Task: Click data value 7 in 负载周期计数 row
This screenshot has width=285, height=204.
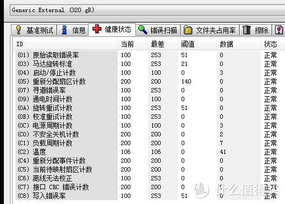Action: 221,143
